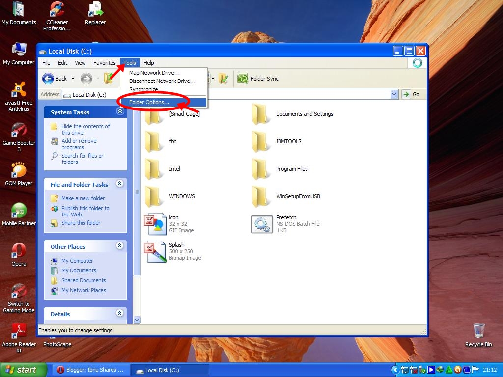
Task: Click the avast! Free Antivirus desktop icon
Action: point(19,96)
